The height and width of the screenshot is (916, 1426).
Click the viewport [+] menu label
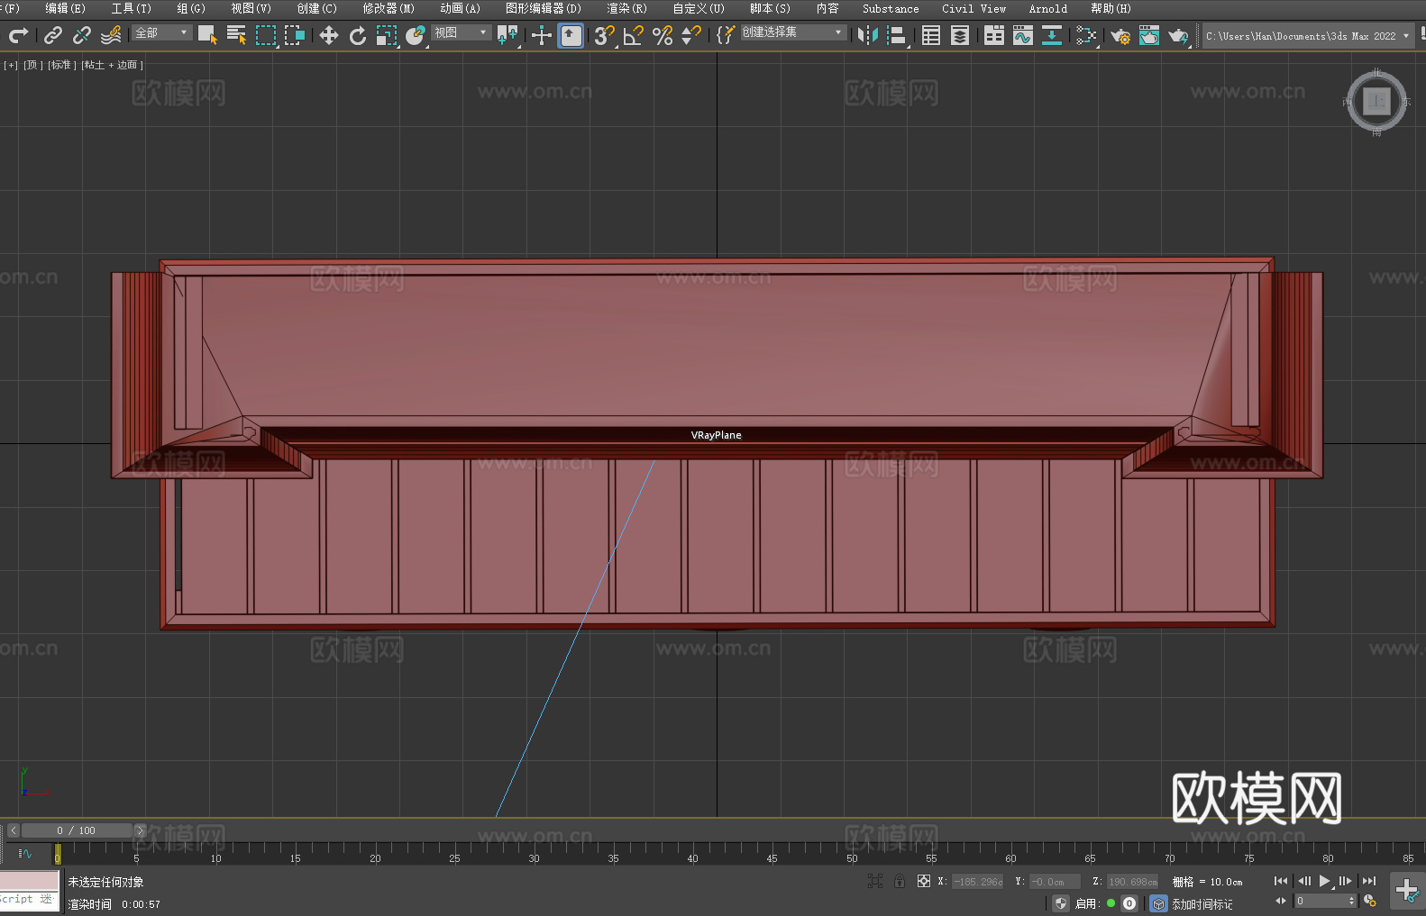[11, 65]
